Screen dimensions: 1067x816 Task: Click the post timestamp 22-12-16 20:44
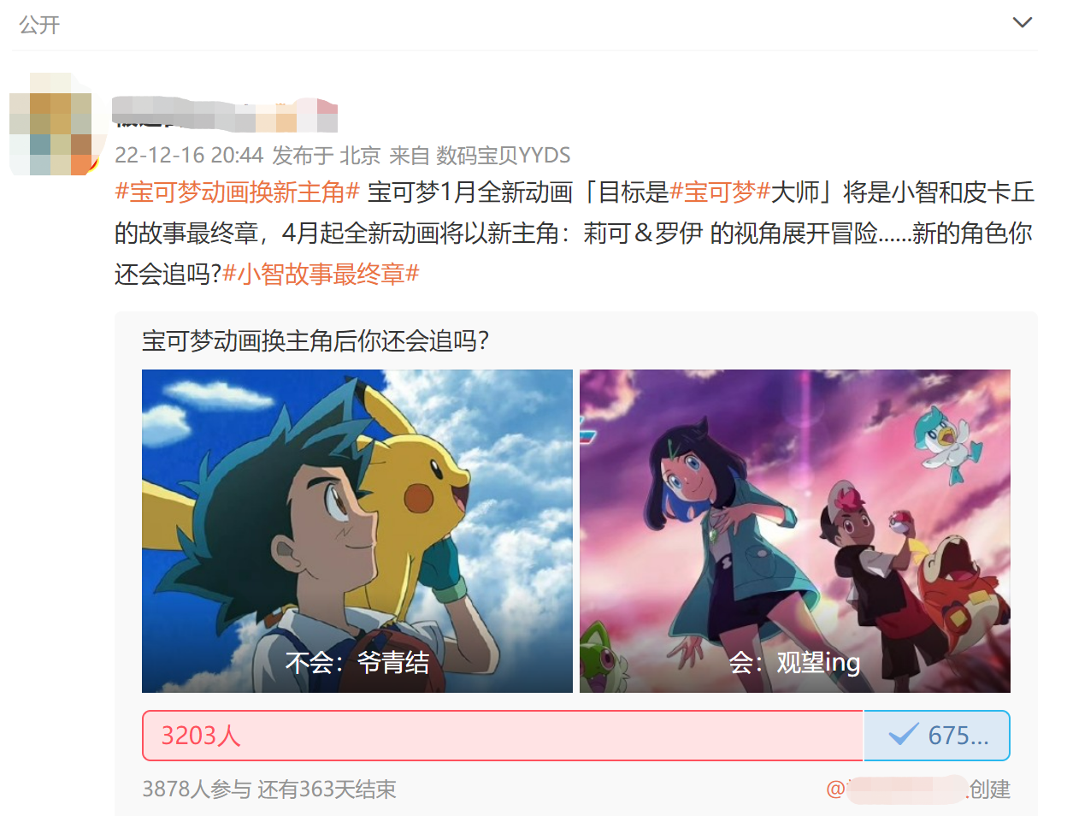[x=189, y=155]
